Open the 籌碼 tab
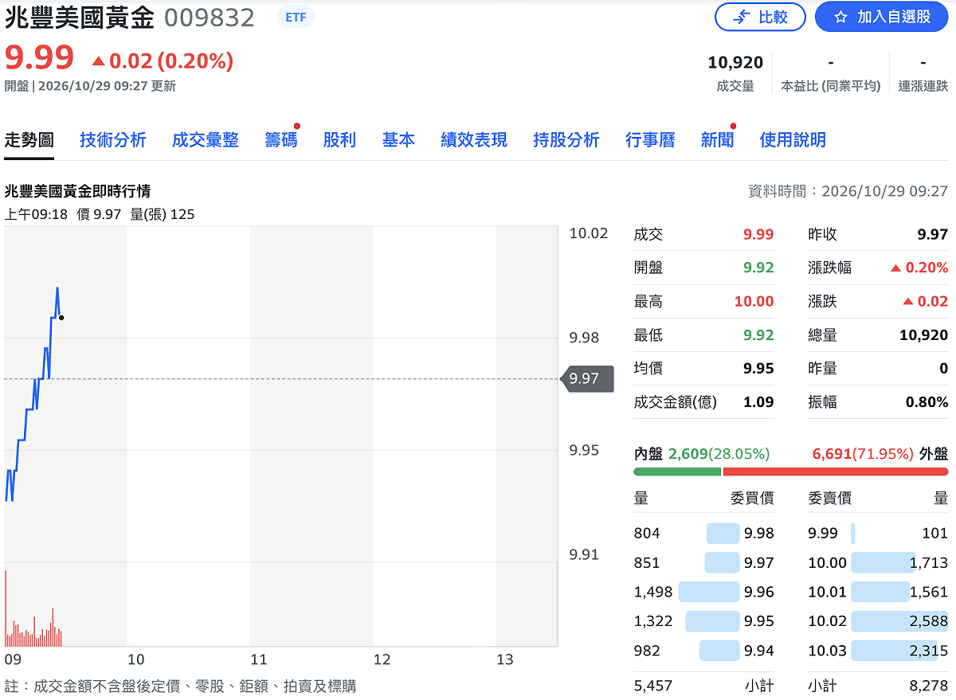The image size is (956, 700). (x=280, y=140)
